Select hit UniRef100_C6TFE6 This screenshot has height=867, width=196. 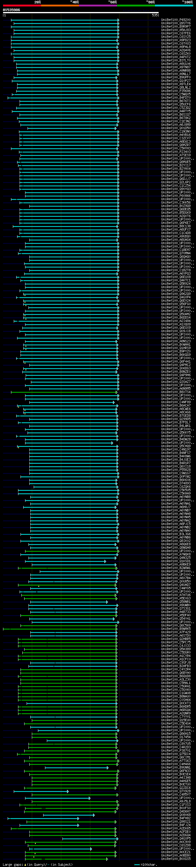[x=175, y=33]
